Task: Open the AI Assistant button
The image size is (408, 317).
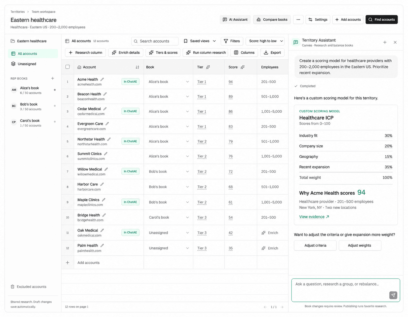Action: [x=235, y=19]
